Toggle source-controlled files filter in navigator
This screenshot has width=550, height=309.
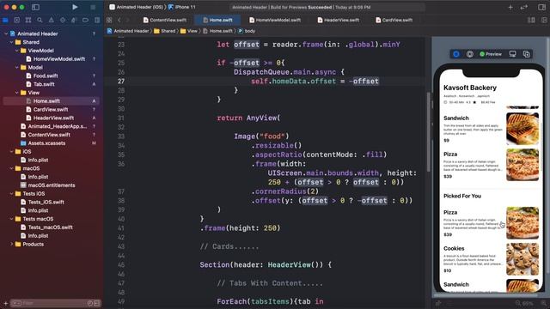pos(97,303)
